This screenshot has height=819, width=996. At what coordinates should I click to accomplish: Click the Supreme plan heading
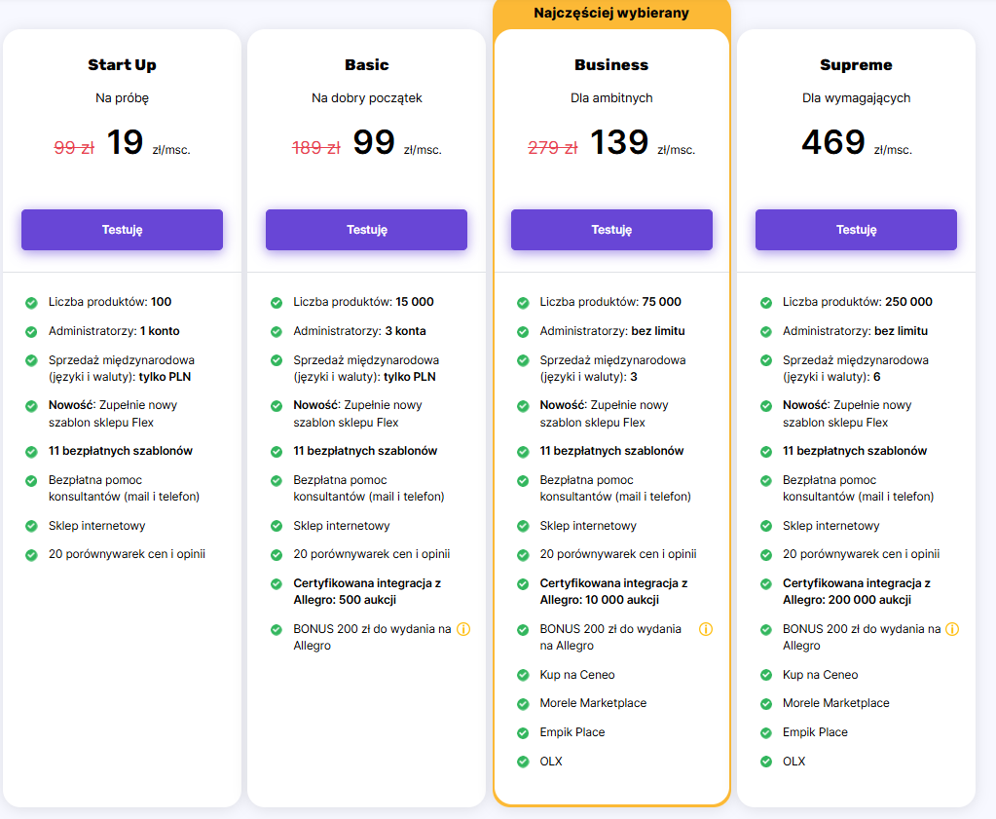tap(856, 65)
